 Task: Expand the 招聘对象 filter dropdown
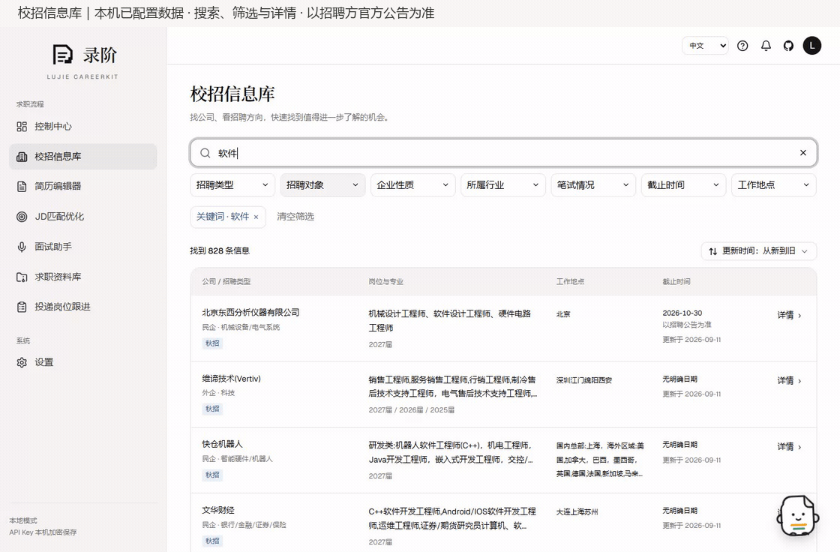[x=322, y=185]
